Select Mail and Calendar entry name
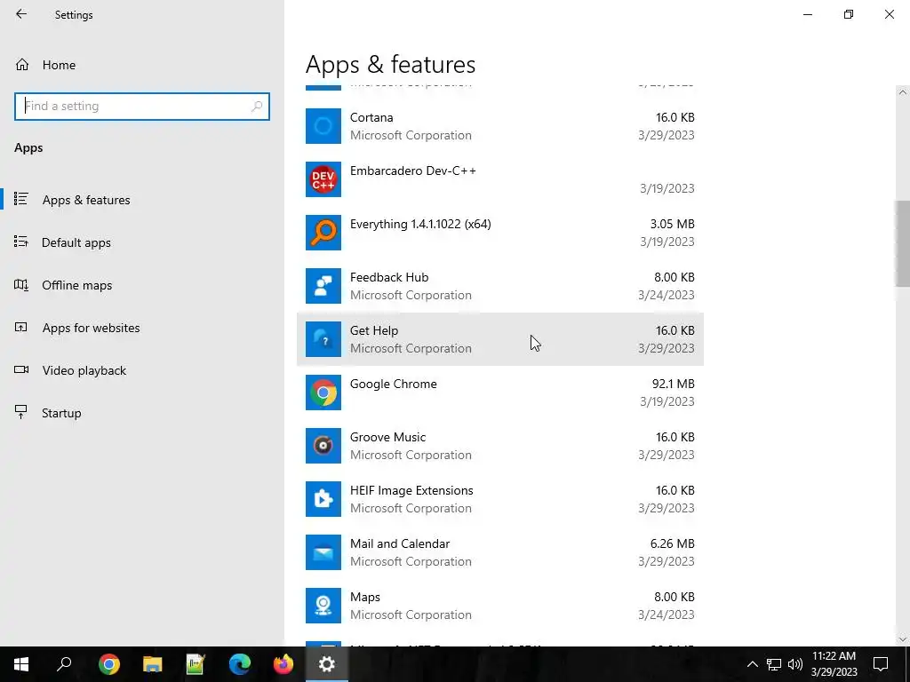The width and height of the screenshot is (910, 682). [400, 544]
